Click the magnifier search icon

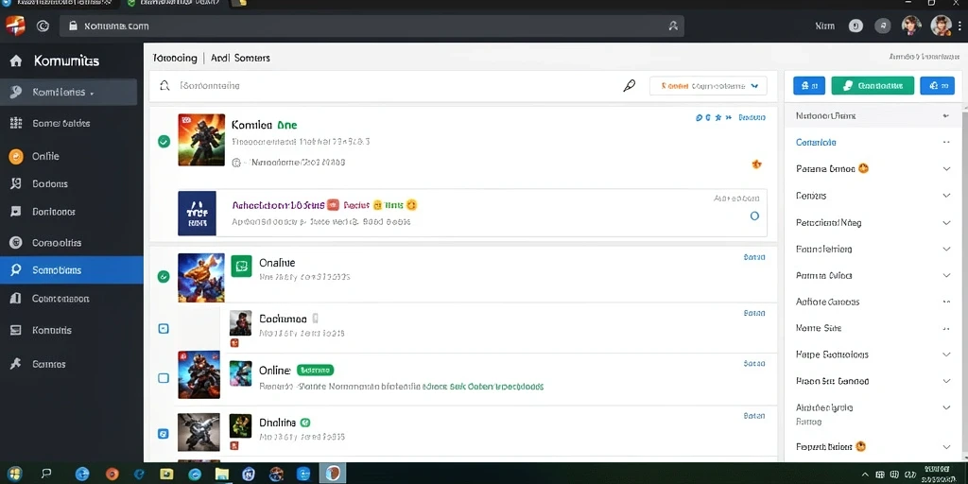tap(629, 86)
